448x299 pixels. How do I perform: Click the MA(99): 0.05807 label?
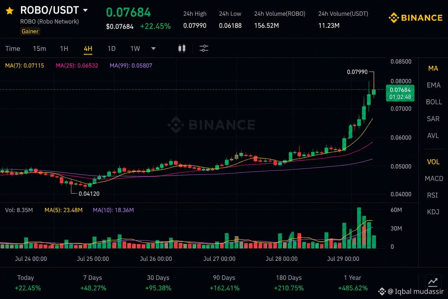click(131, 65)
